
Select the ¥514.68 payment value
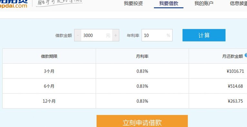pos(235,86)
